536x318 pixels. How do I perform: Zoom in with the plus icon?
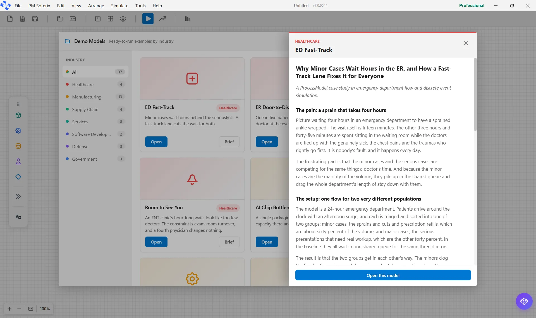coord(9,309)
